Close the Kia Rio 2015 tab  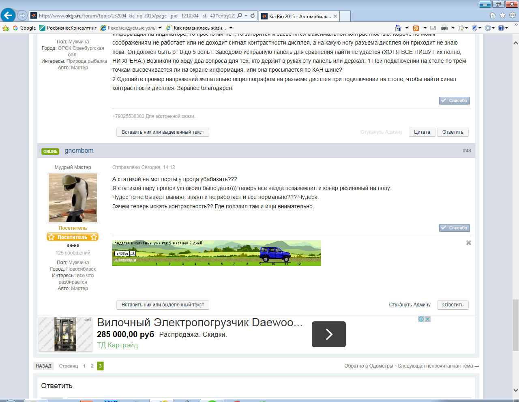tap(335, 16)
